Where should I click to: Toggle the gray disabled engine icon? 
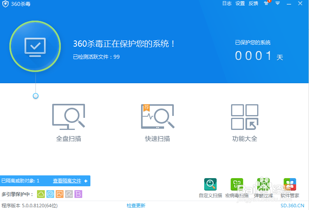[69, 194]
